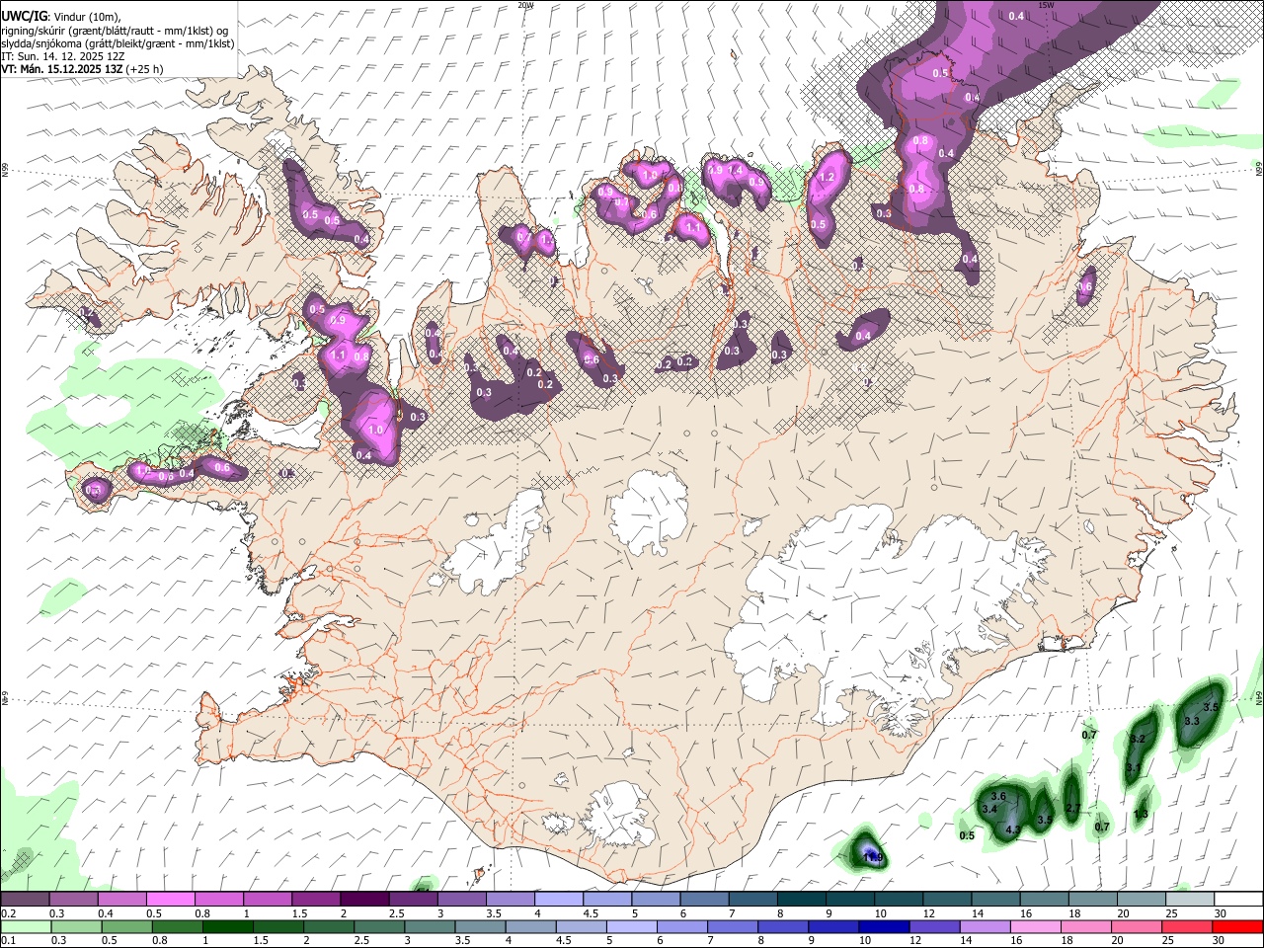This screenshot has width=1264, height=948.
Task: Pick top-row legend swatch between 25 and 30
Action: [1190, 899]
